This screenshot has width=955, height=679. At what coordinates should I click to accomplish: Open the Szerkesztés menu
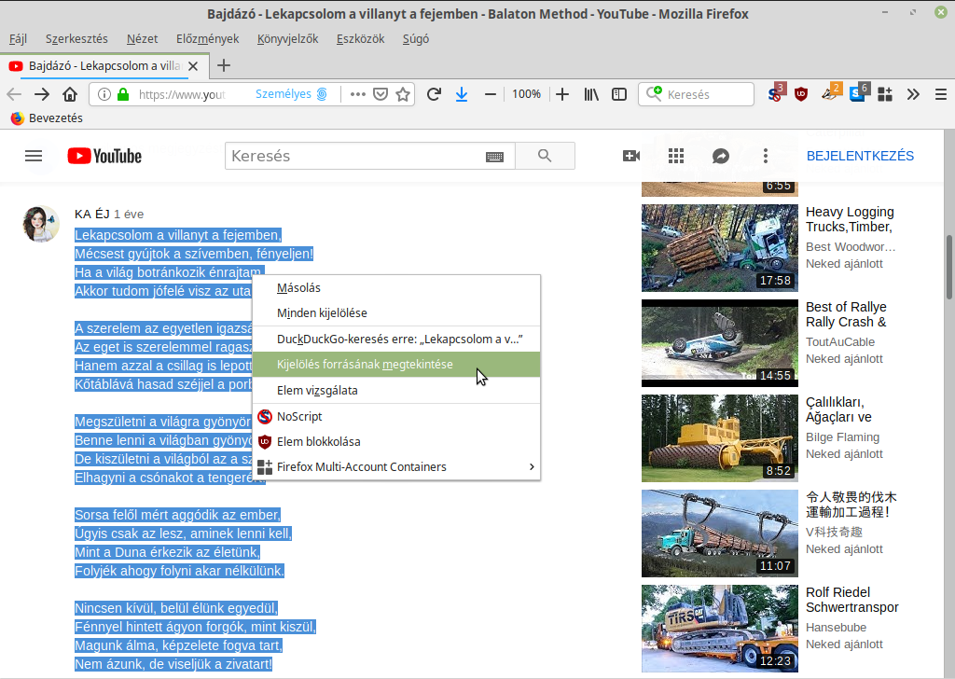(x=76, y=39)
